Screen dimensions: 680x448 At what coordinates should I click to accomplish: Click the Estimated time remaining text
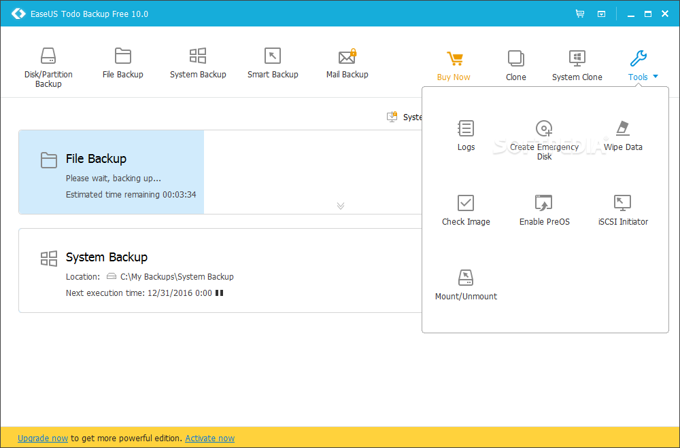coord(131,195)
